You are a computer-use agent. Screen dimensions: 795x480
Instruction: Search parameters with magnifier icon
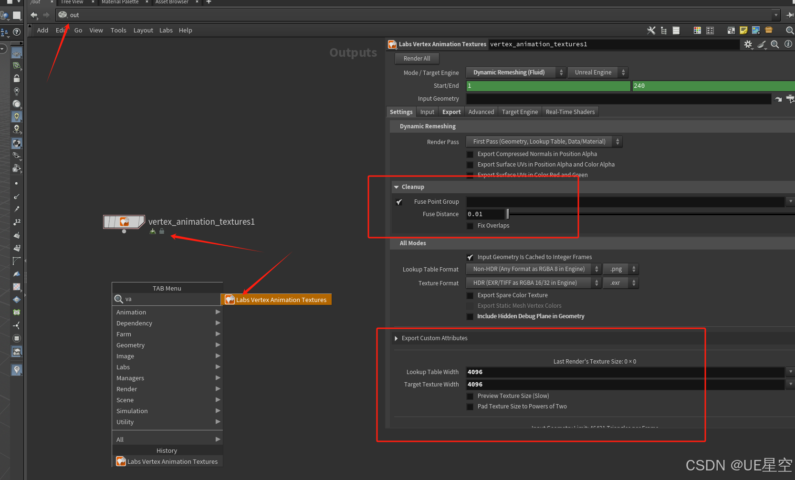pyautogui.click(x=775, y=44)
